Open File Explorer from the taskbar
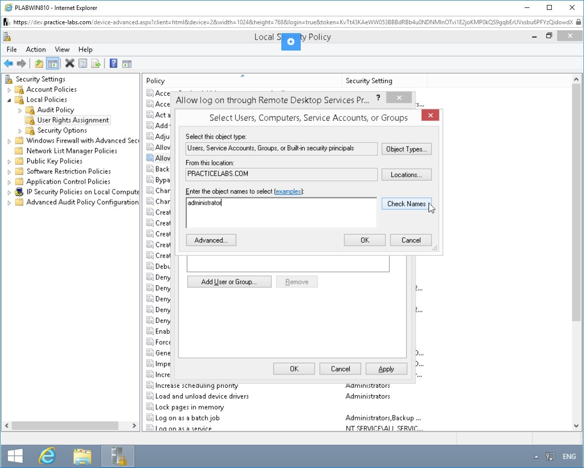584x468 pixels. click(x=82, y=456)
